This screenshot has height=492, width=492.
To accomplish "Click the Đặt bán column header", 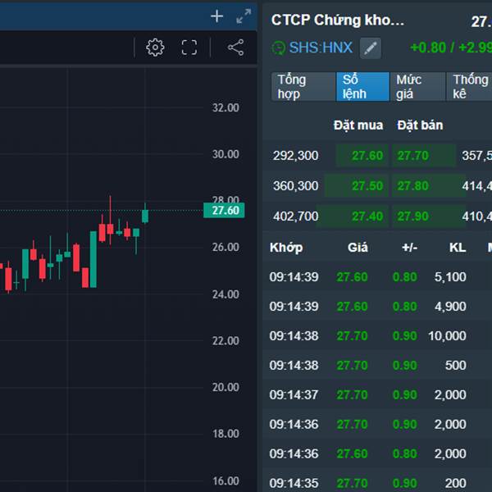I will coord(420,125).
